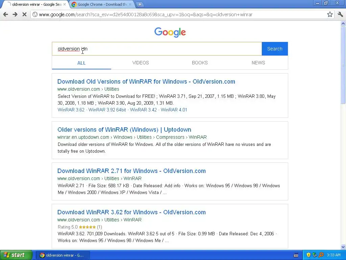Image resolution: width=346 pixels, height=260 pixels.
Task: Open the WinRAR 3.92 64bit sitelink
Action: coord(107,110)
